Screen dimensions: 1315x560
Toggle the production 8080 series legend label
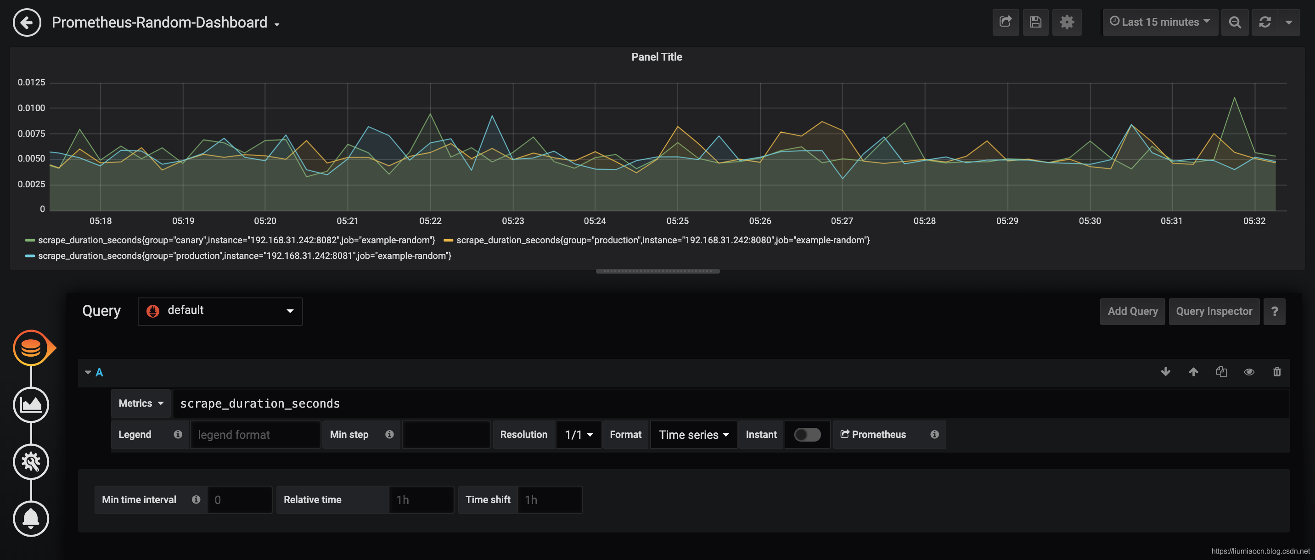point(663,241)
